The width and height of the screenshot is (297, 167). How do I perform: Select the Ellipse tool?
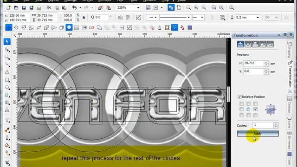tap(7, 88)
